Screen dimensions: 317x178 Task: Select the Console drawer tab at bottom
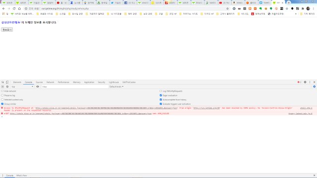point(9,176)
